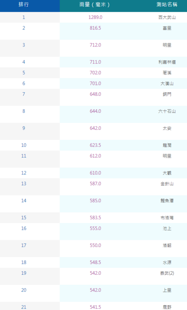Image resolution: width=187 pixels, height=310 pixels.
Task: Select station 金針山
Action: coord(167,184)
